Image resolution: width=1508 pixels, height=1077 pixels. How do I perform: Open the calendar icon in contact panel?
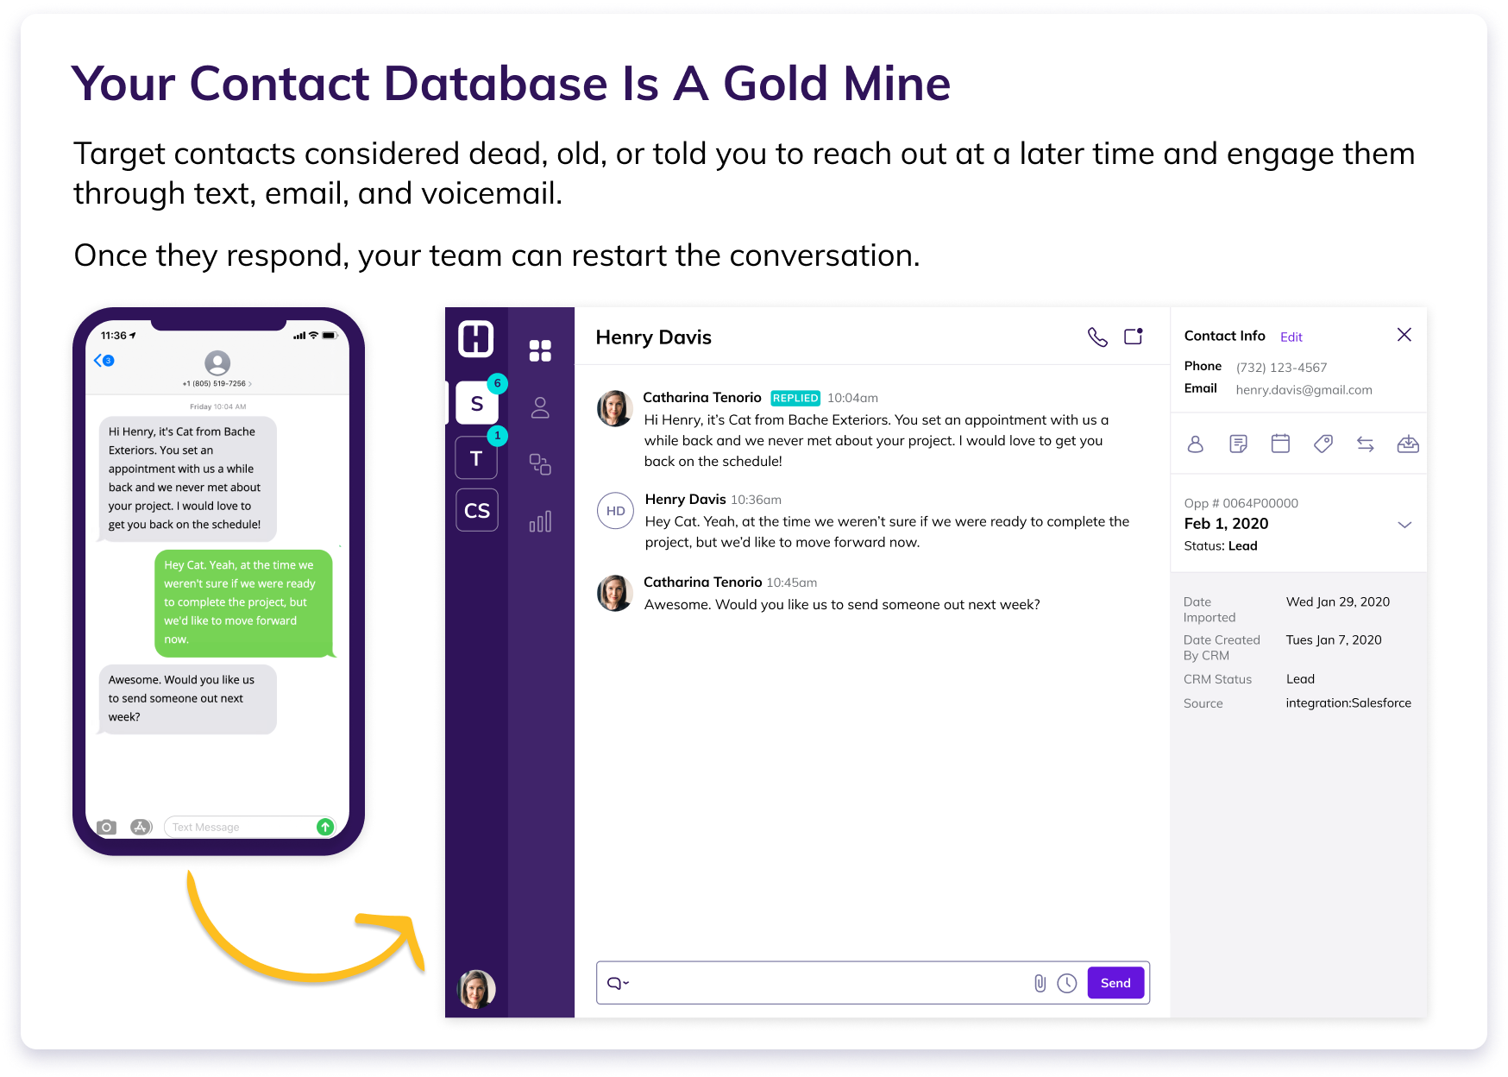coord(1280,444)
